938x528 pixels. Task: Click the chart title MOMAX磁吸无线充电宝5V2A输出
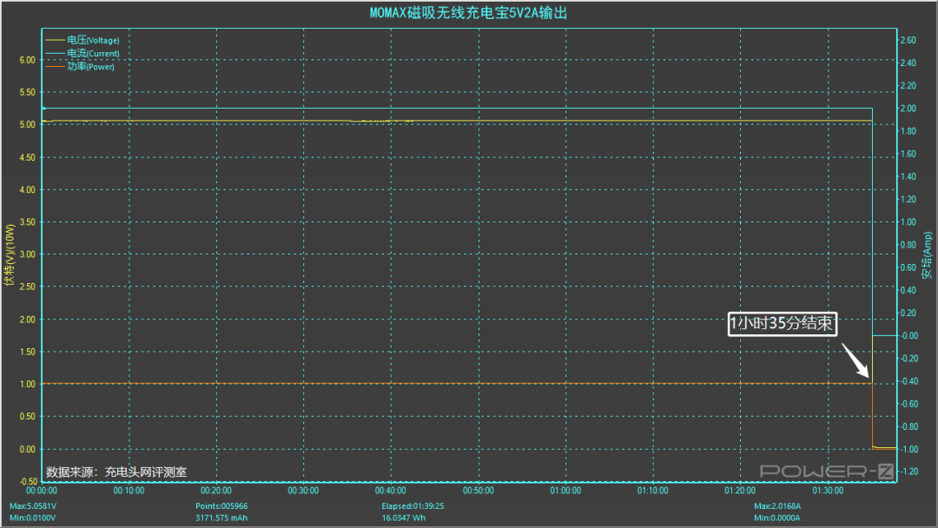[x=468, y=12]
